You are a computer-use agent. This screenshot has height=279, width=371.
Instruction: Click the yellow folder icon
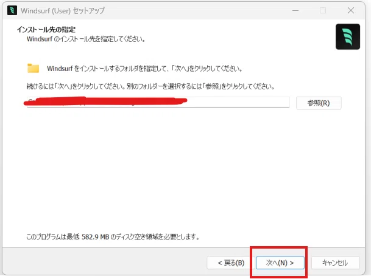(x=33, y=68)
